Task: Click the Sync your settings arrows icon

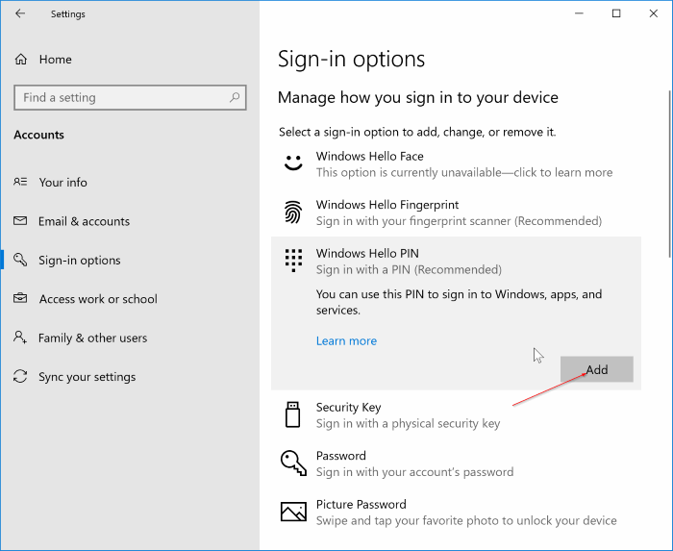Action: (x=20, y=376)
